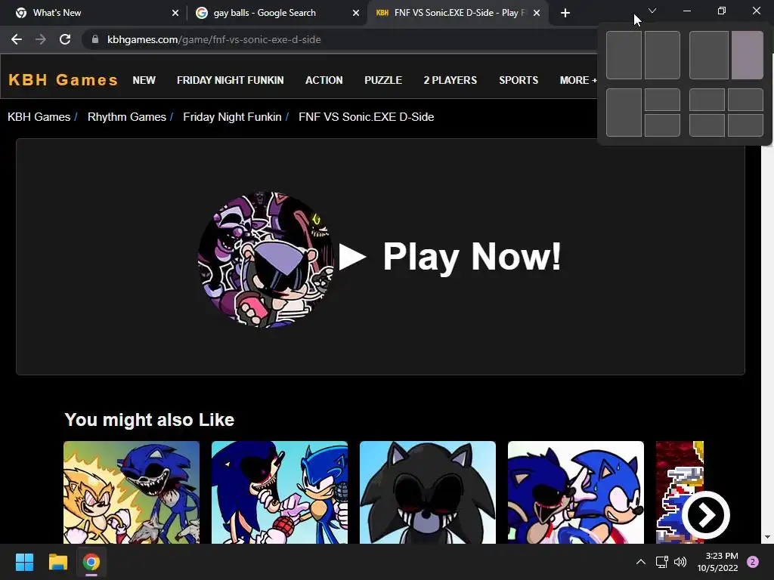The image size is (774, 580).
Task: Snap to bottom-right zone of three-pane layout
Action: click(x=662, y=125)
